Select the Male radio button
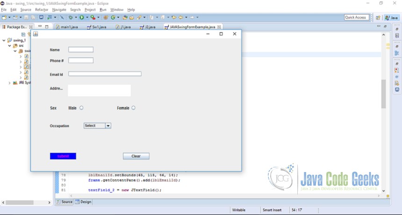Screen dimensions: 402x215 (81, 108)
